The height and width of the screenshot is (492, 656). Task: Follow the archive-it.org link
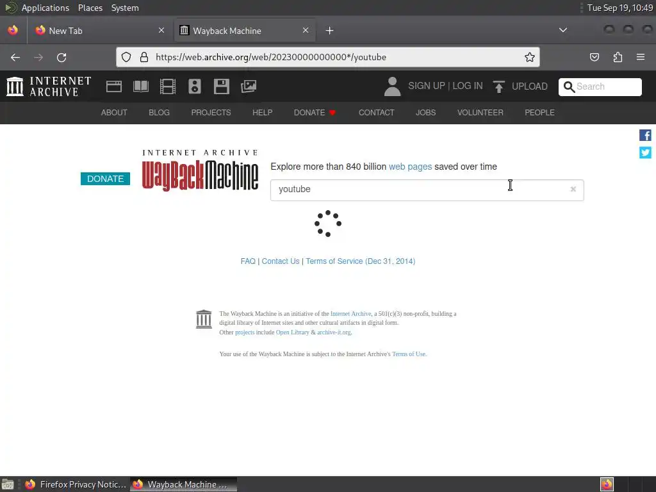click(x=334, y=332)
